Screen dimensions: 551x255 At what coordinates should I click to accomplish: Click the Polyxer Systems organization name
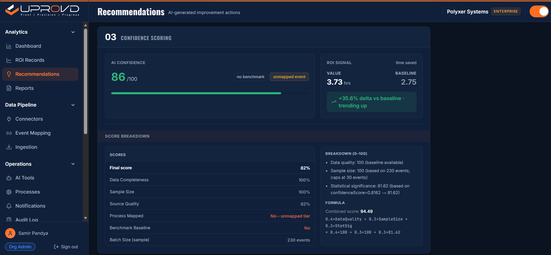pos(468,12)
